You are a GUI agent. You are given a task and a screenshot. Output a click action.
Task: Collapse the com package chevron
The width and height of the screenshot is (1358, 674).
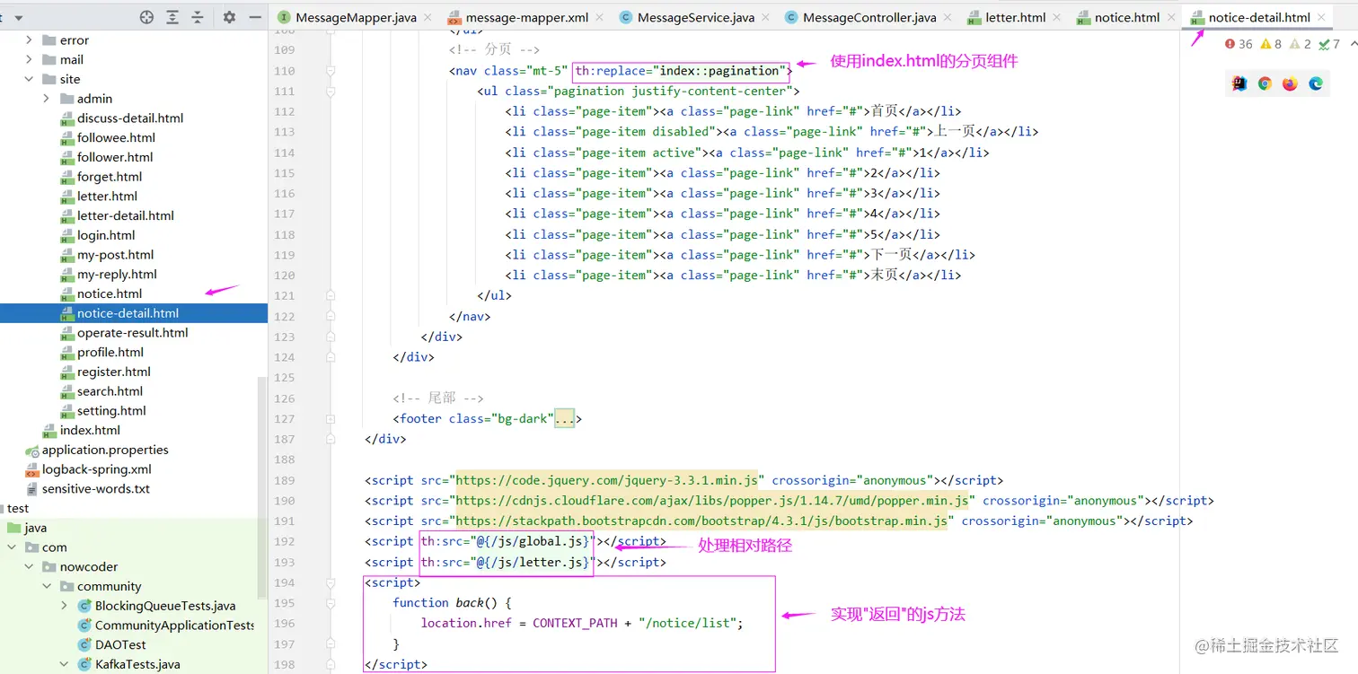[x=12, y=547]
